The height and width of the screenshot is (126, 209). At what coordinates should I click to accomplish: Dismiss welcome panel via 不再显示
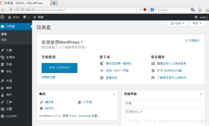point(192,40)
